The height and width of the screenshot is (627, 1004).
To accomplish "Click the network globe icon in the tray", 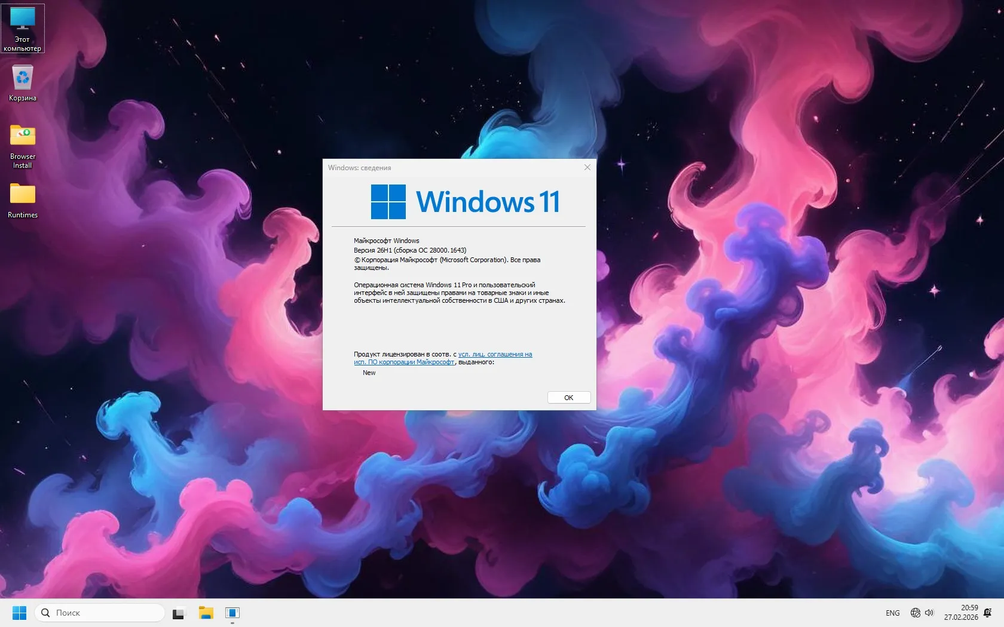I will click(x=915, y=613).
